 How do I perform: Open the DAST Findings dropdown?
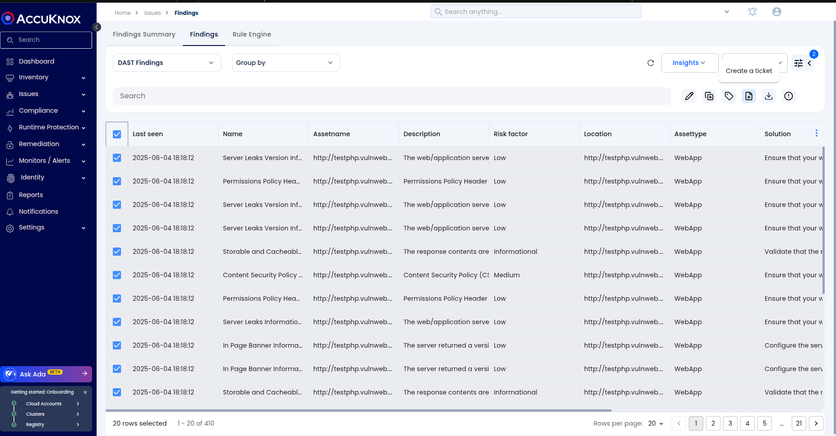[167, 63]
